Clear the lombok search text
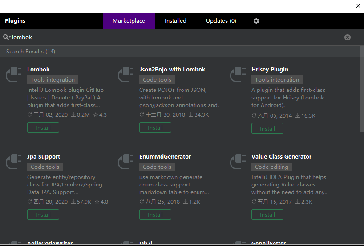 click(347, 37)
